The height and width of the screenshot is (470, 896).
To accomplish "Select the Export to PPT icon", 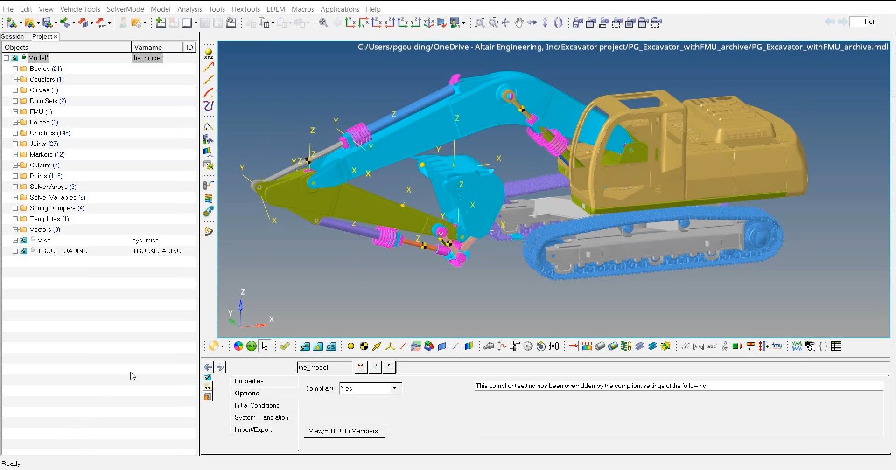I will [x=101, y=22].
